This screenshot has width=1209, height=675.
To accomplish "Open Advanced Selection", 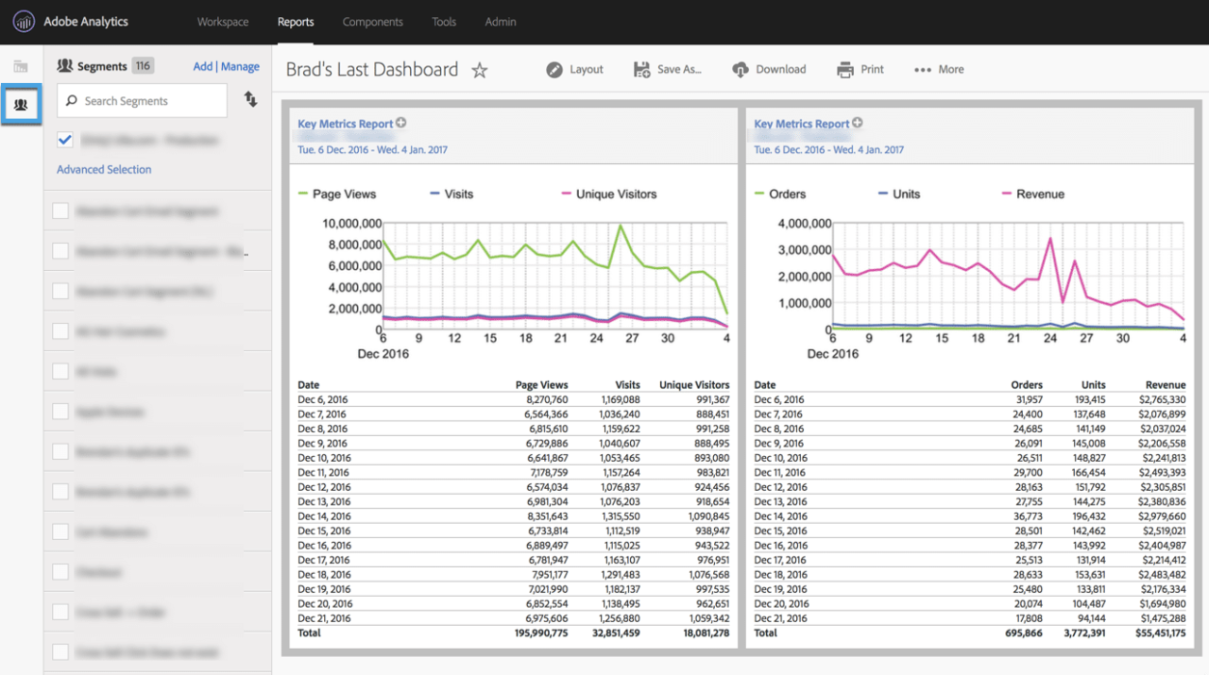I will point(103,169).
